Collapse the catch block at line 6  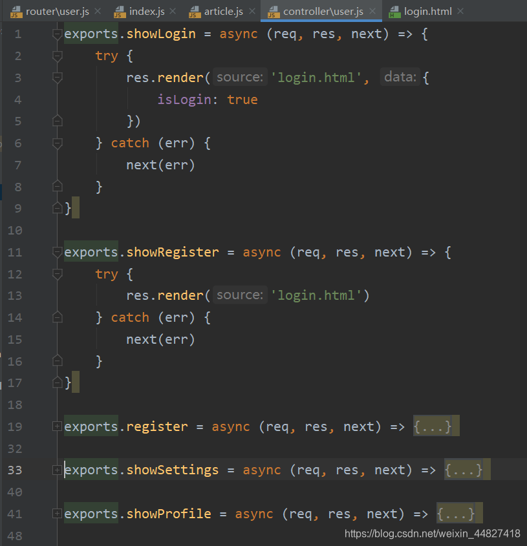coord(57,143)
